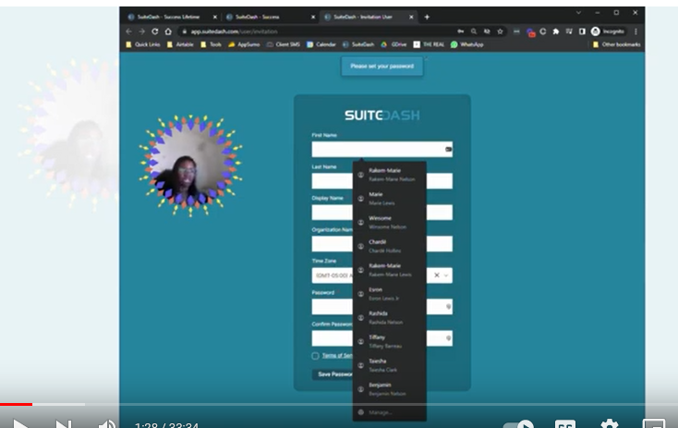The image size is (678, 428).
Task: Open the SuiteDash bookmark
Action: click(358, 44)
